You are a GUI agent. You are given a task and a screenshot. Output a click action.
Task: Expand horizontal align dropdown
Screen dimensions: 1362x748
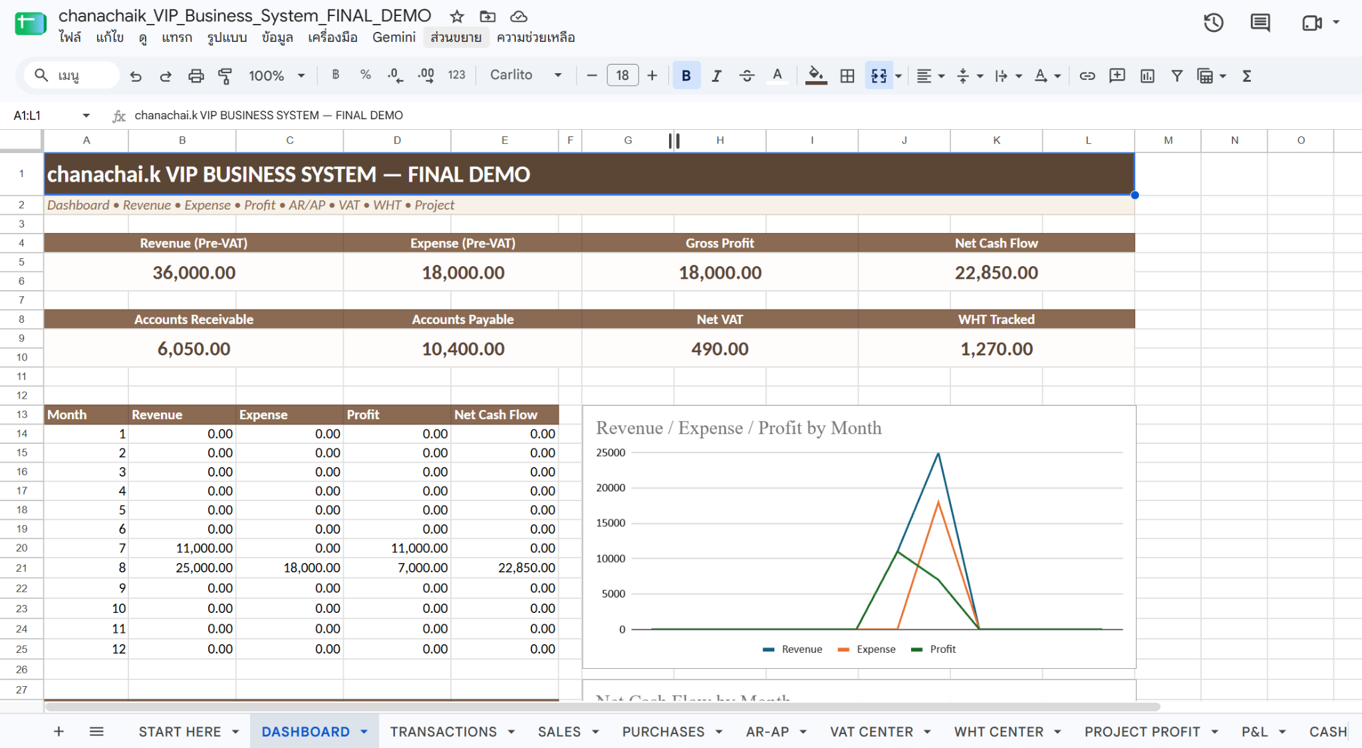(941, 76)
